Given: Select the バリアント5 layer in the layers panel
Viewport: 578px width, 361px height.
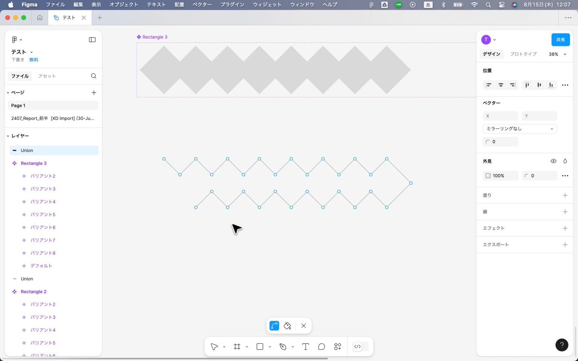Looking at the screenshot, I should [43, 214].
